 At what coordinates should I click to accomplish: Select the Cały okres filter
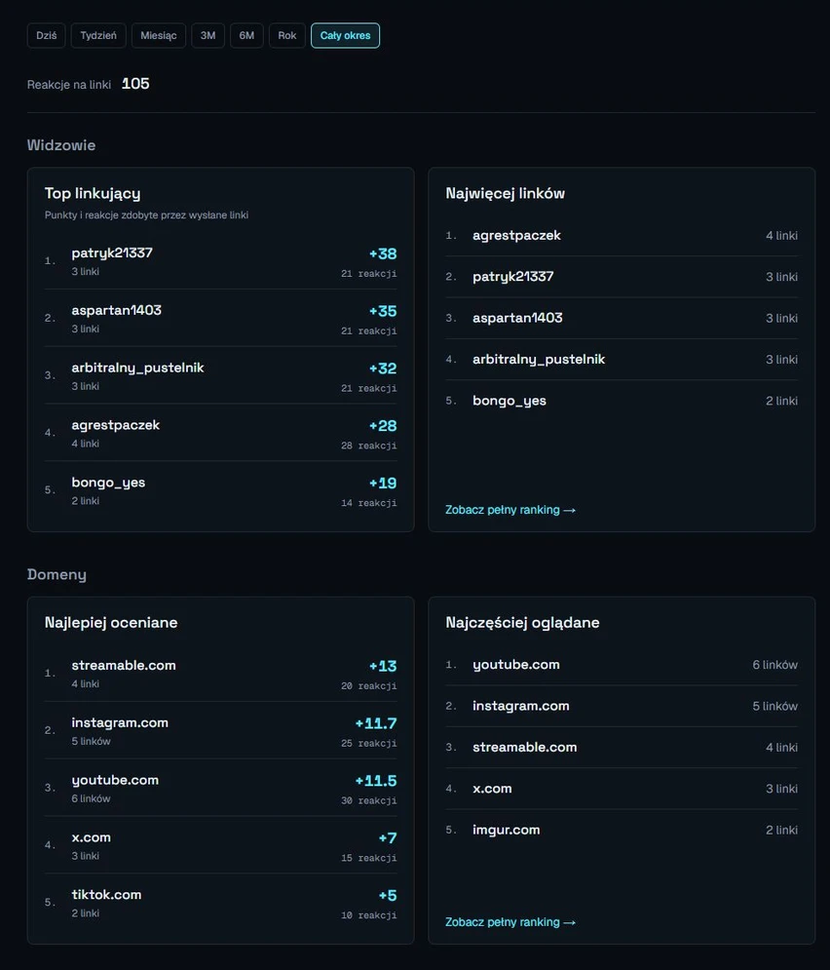(x=345, y=35)
